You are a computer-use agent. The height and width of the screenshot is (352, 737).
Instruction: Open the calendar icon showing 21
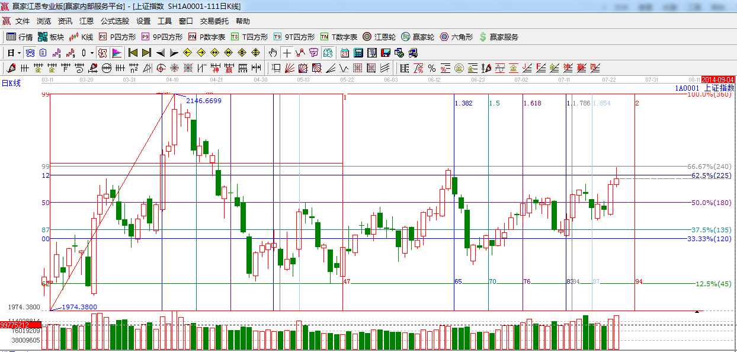tap(344, 53)
